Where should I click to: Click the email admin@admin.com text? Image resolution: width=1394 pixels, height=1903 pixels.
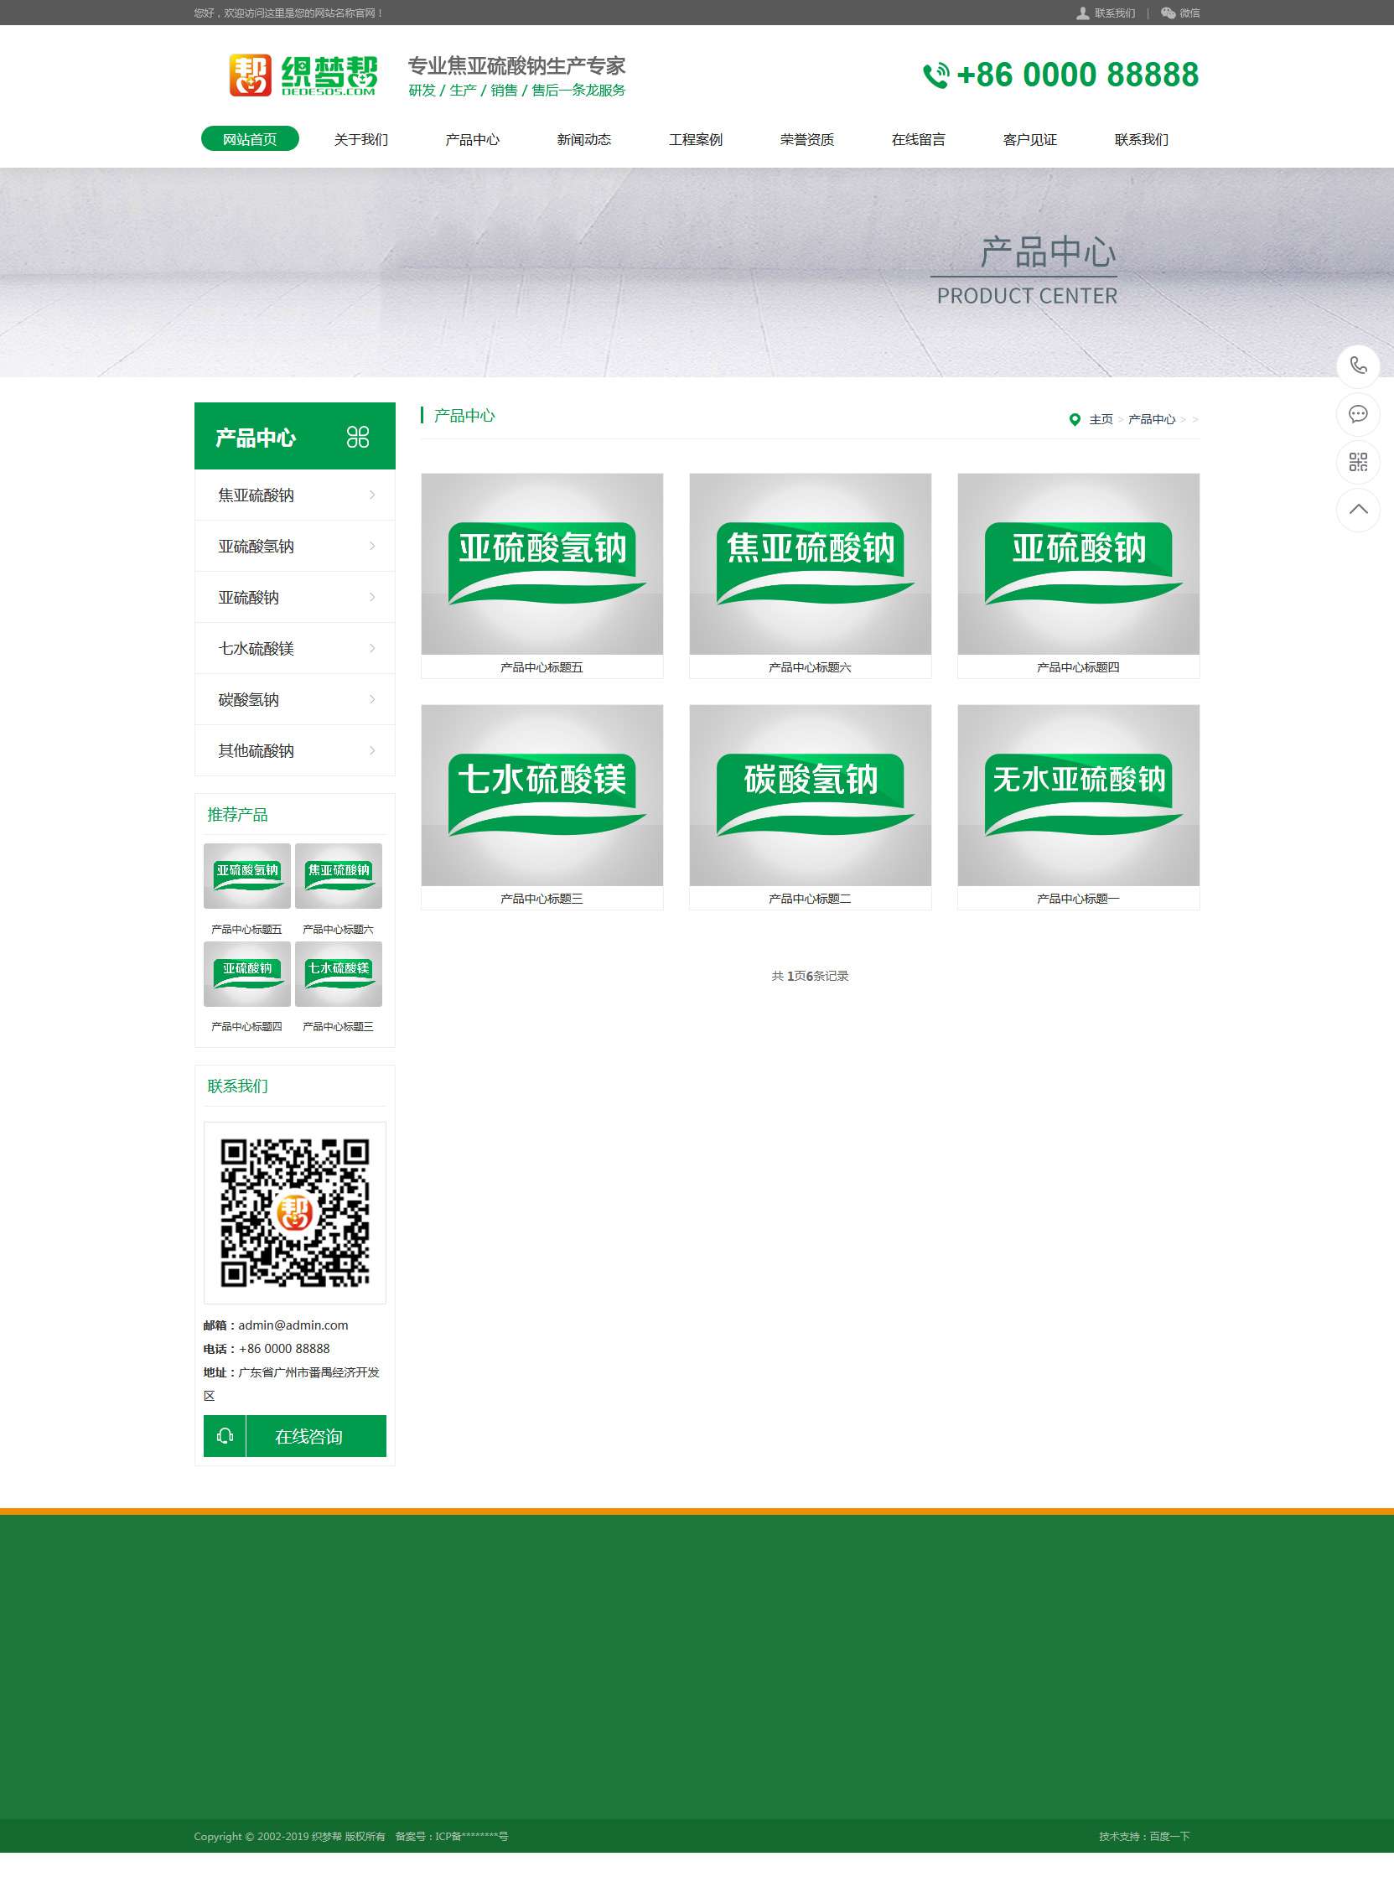[x=293, y=1324]
